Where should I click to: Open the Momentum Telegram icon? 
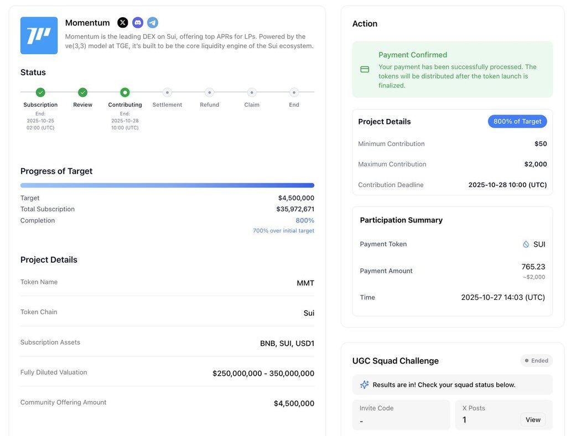153,23
